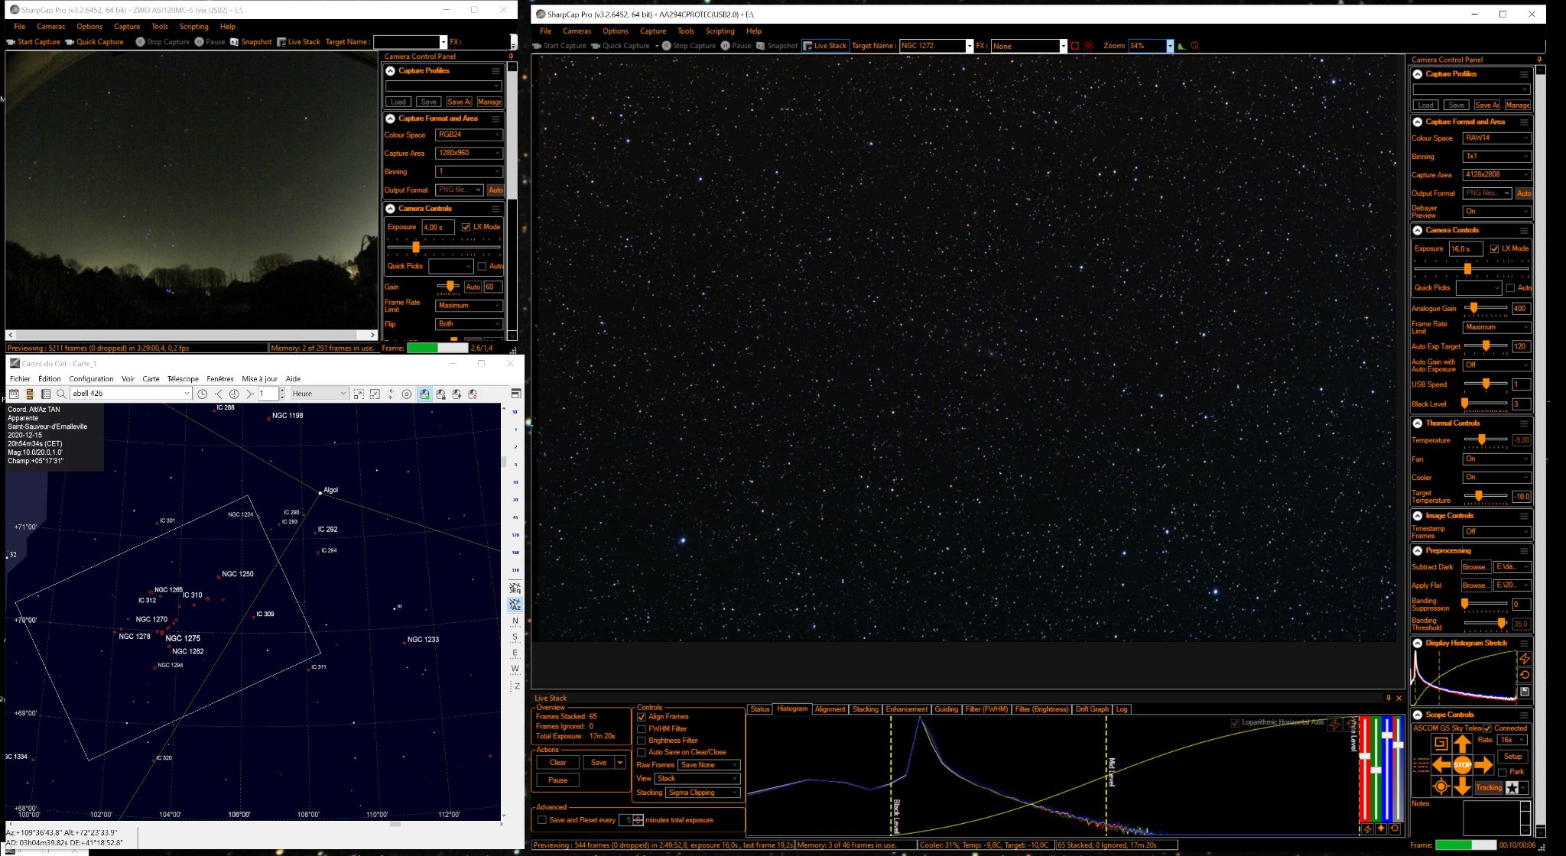Switch to the Guiding tab
The width and height of the screenshot is (1566, 856).
tap(946, 709)
